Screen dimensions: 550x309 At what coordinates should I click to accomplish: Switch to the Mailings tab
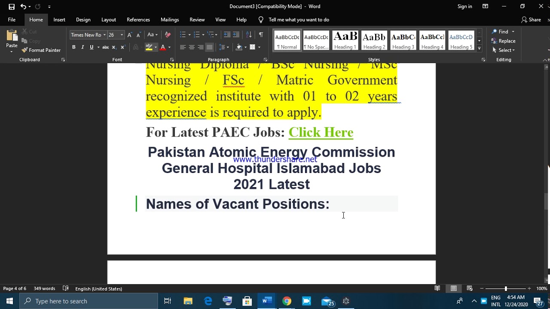coord(170,20)
